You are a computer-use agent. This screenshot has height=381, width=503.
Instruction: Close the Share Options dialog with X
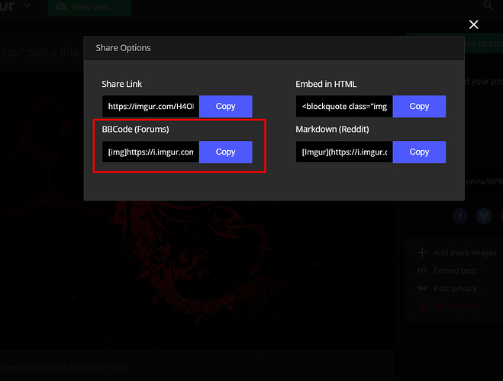(x=473, y=24)
